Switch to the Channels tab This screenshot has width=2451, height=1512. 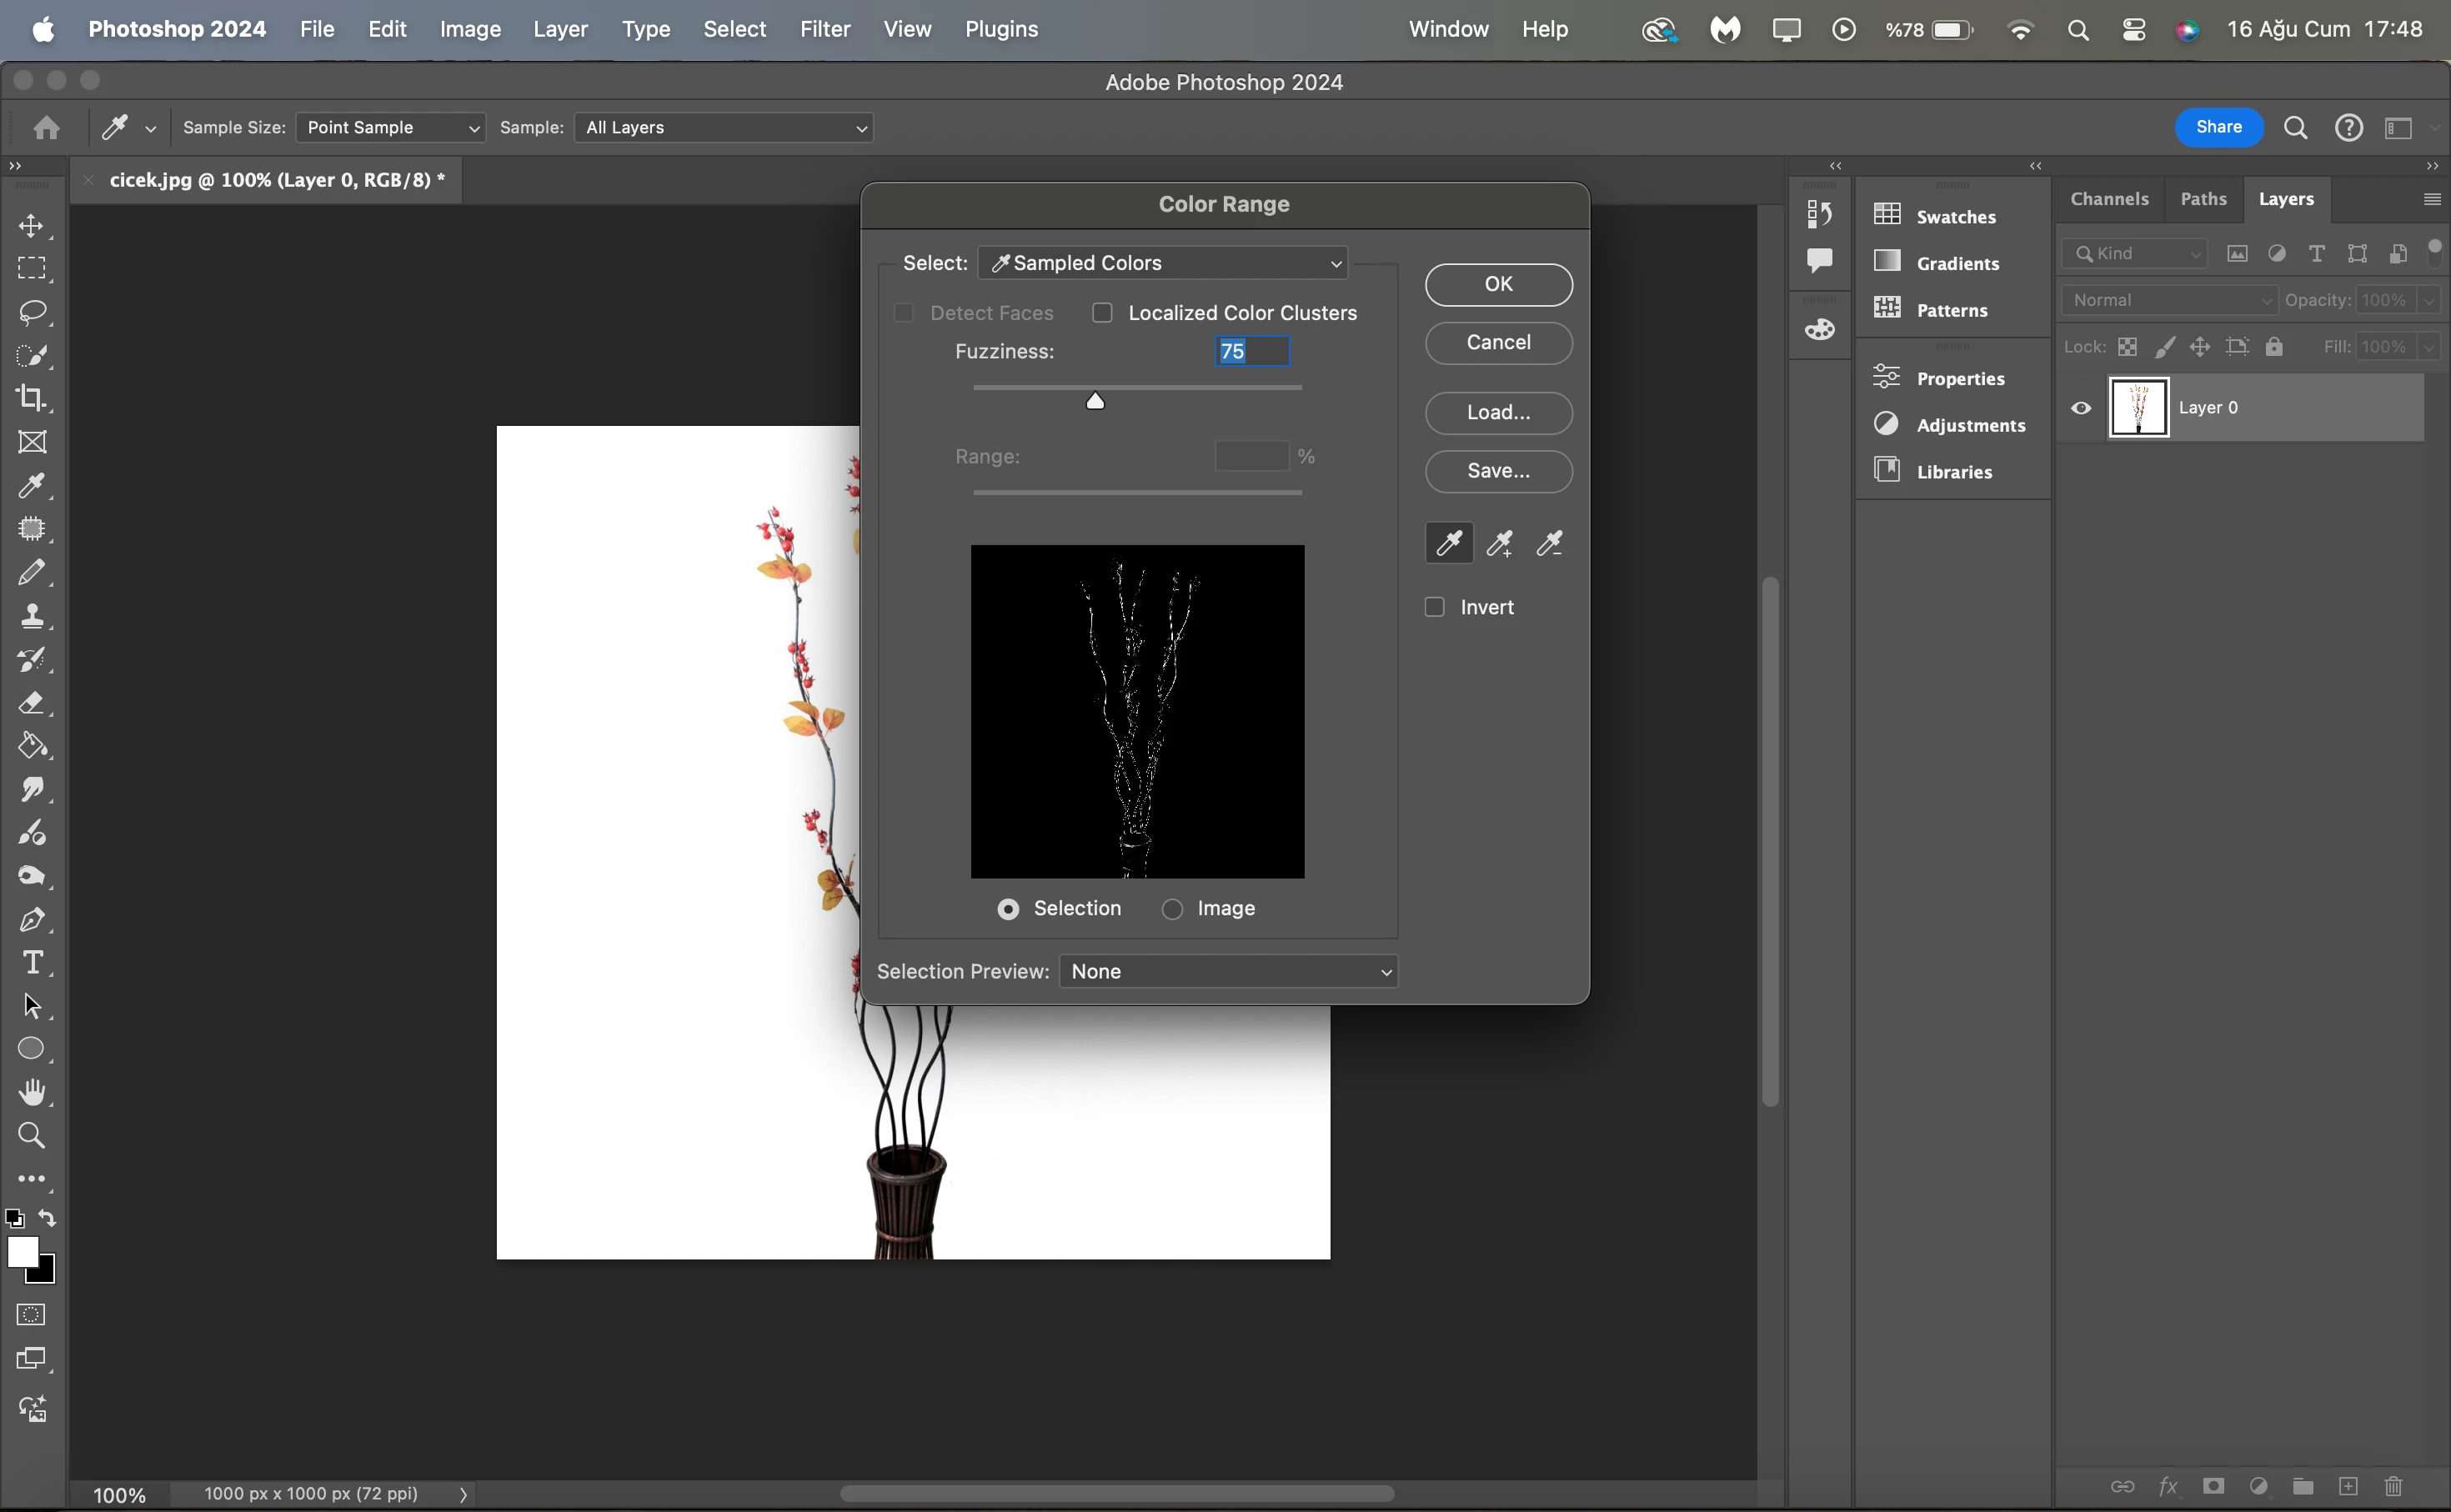pyautogui.click(x=2109, y=199)
